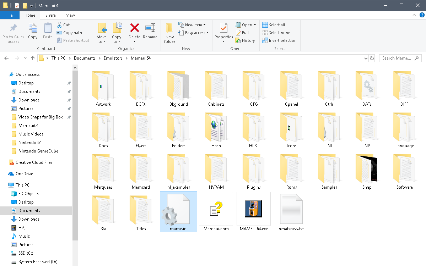
Task: Open Nintendo GameCube in sidebar
Action: click(x=38, y=151)
